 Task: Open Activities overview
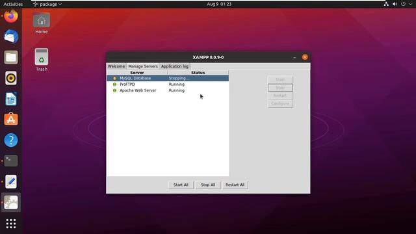tap(13, 4)
